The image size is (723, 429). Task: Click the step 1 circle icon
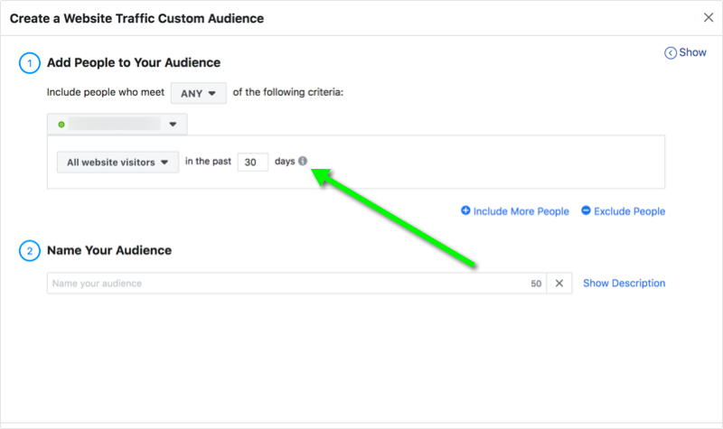pyautogui.click(x=28, y=63)
